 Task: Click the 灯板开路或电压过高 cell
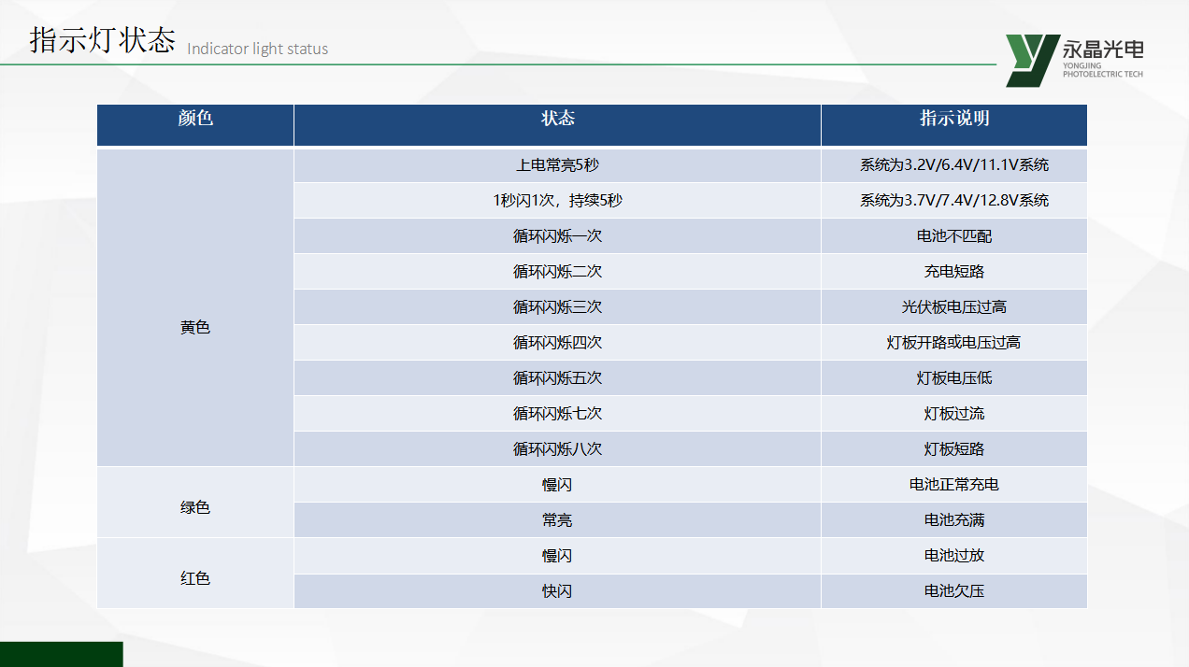pos(954,343)
